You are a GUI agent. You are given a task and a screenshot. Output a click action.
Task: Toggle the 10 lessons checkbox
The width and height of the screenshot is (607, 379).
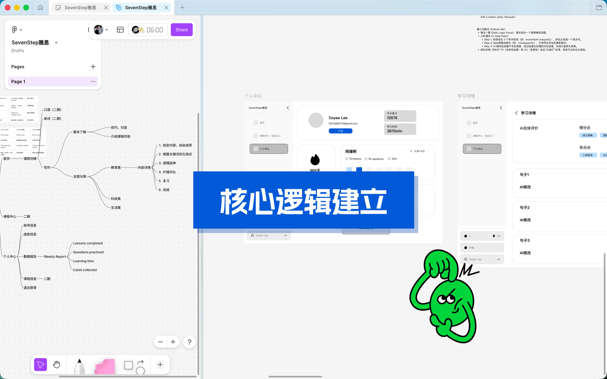coord(346,159)
